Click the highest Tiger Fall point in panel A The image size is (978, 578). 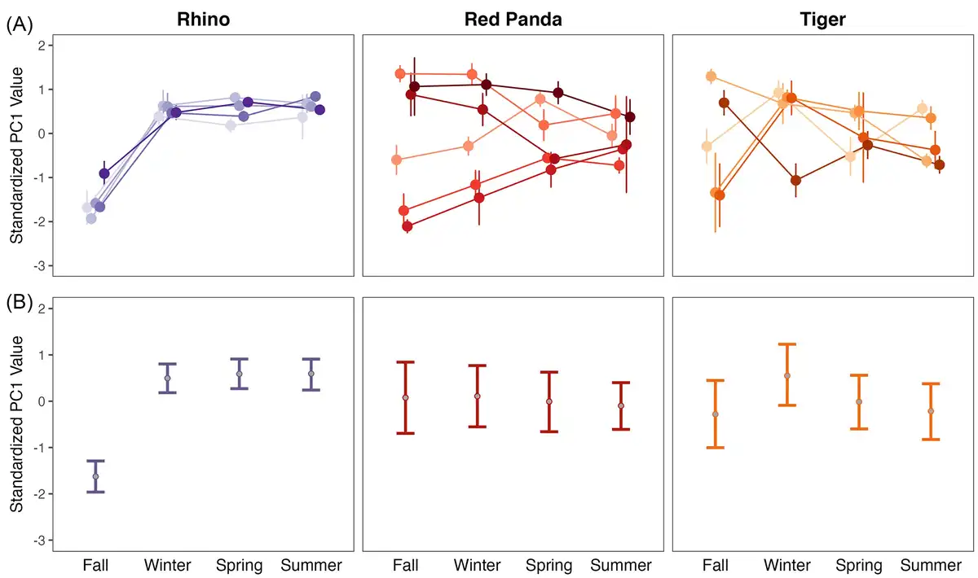711,77
